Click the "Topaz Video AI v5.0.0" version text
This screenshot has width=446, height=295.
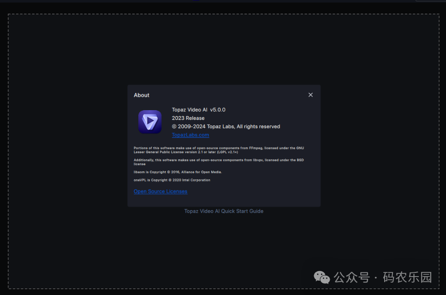[198, 110]
